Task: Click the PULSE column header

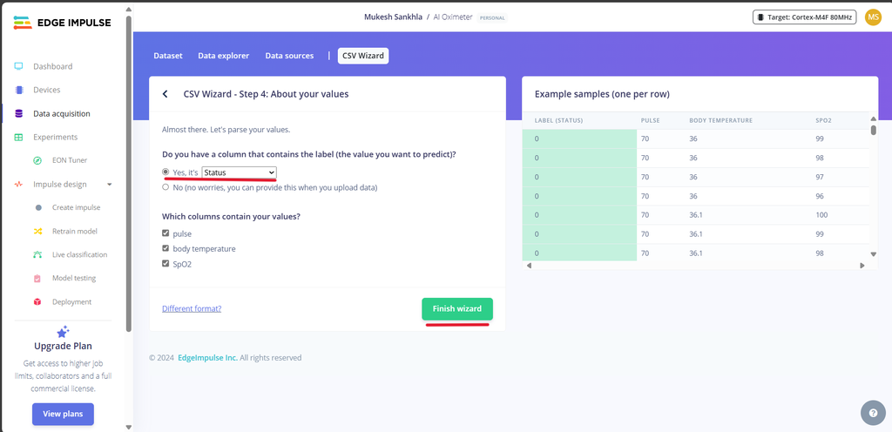Action: pyautogui.click(x=650, y=120)
